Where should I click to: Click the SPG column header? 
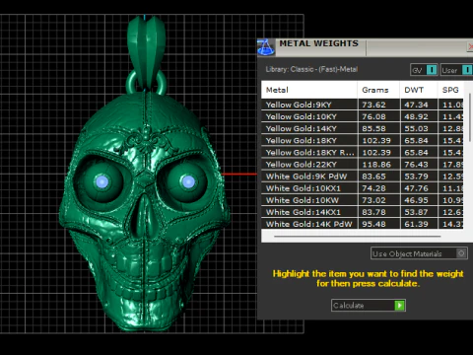click(450, 90)
